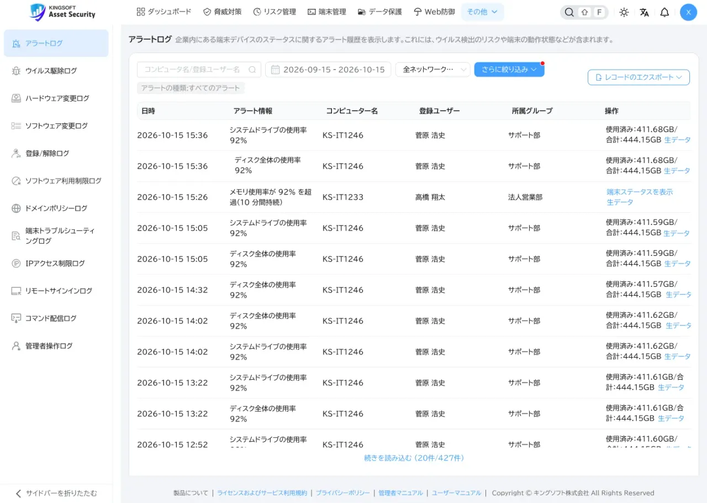Click 端末ステータスを表示 link for KS-IT1233

[640, 192]
